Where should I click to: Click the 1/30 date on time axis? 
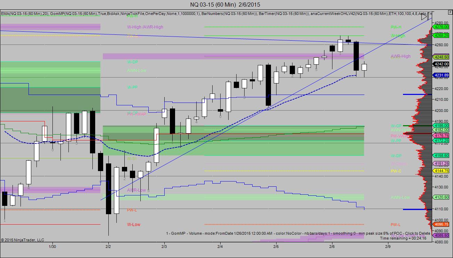pos(52,247)
